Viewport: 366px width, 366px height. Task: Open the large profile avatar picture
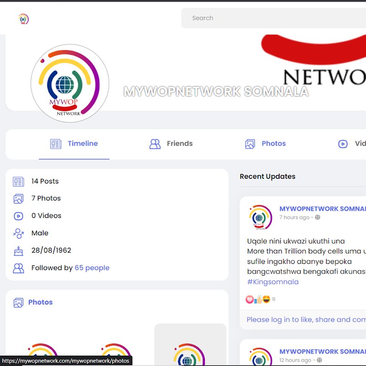coord(70,83)
